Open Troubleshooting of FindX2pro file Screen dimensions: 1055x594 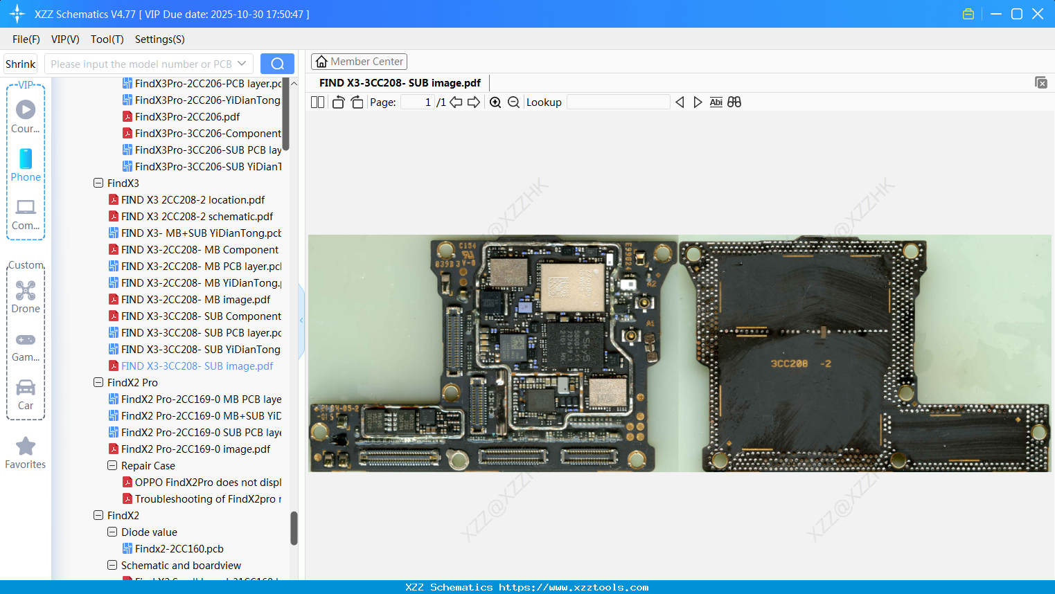202,499
